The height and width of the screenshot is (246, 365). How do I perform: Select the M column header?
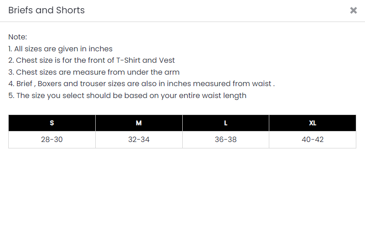click(139, 123)
